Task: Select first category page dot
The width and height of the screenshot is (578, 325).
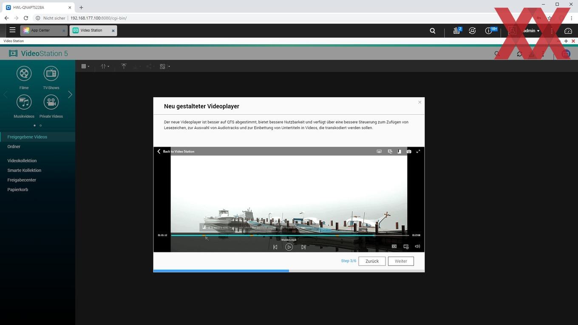Action: point(34,125)
